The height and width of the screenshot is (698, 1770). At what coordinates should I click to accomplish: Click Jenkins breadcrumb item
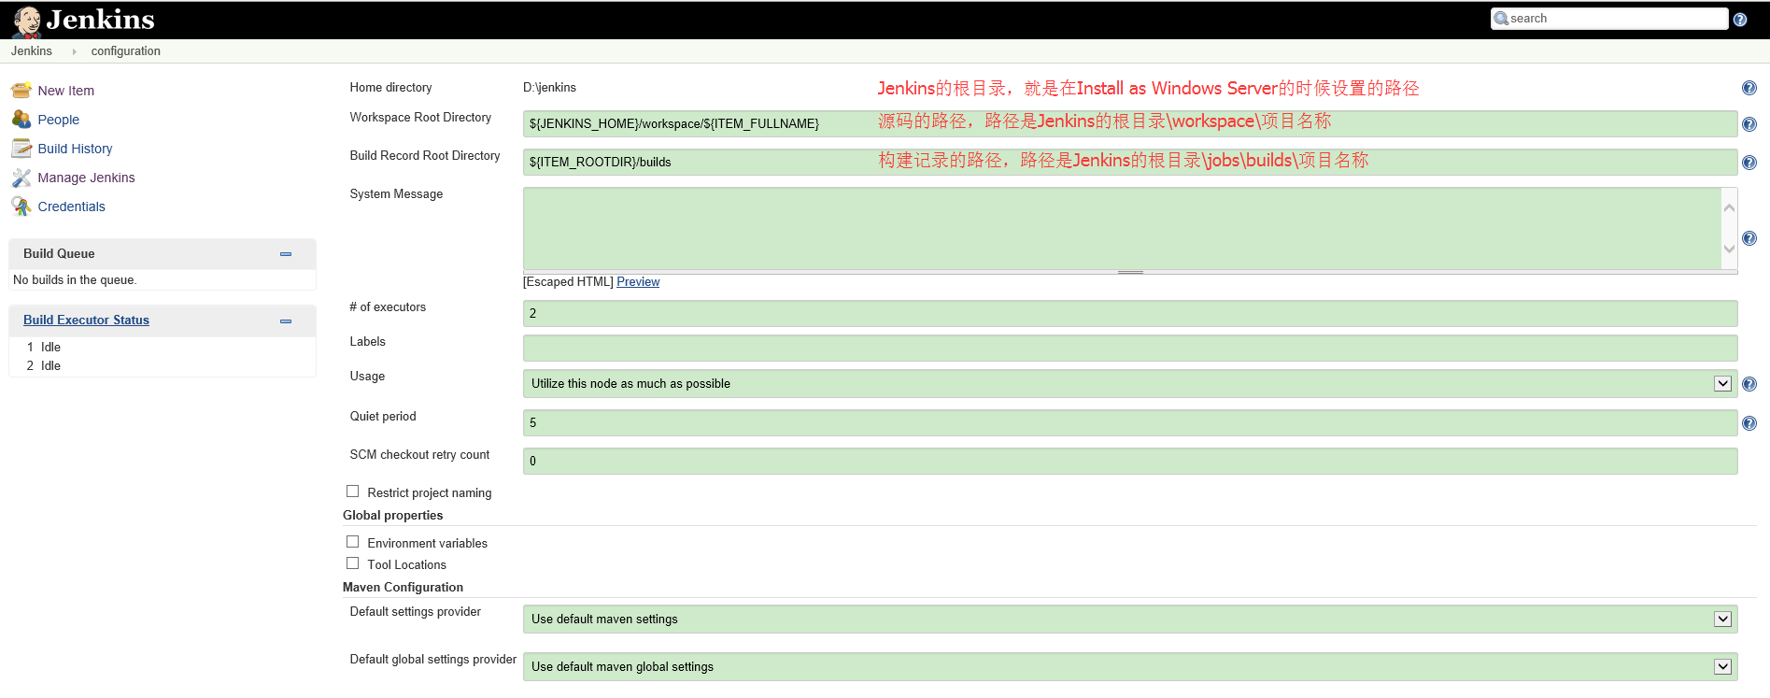pos(32,51)
